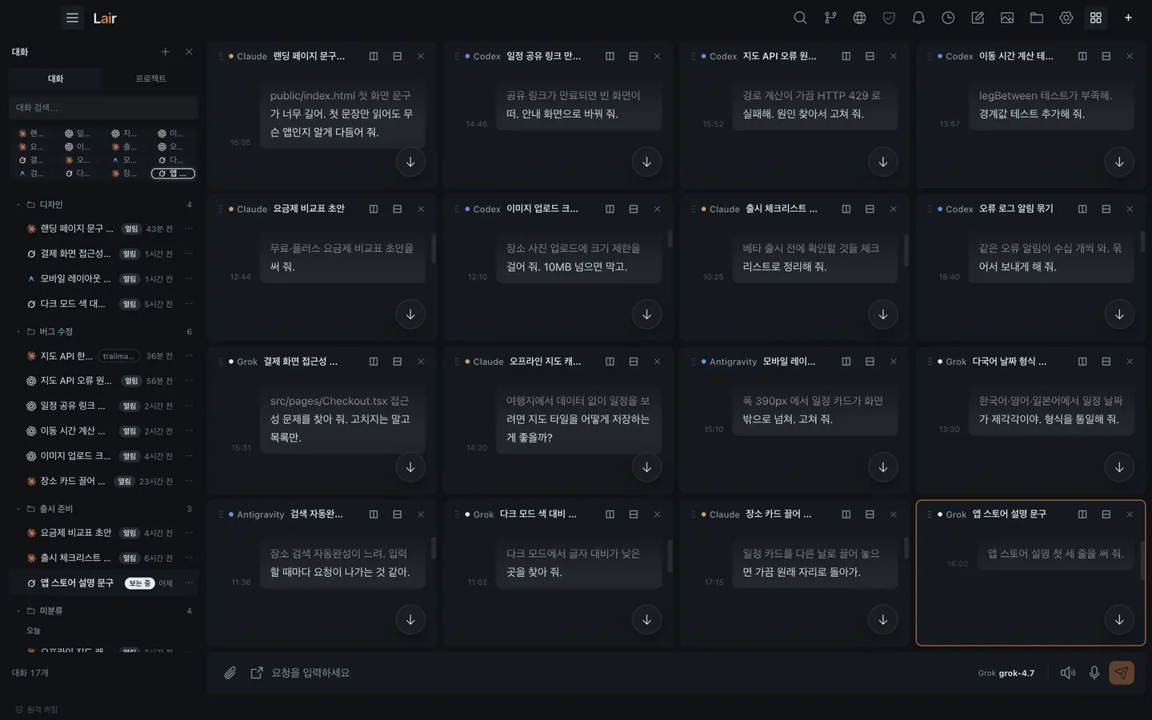1152x720 pixels.
Task: Close the 다국어 날짜 형식 card
Action: point(1130,362)
